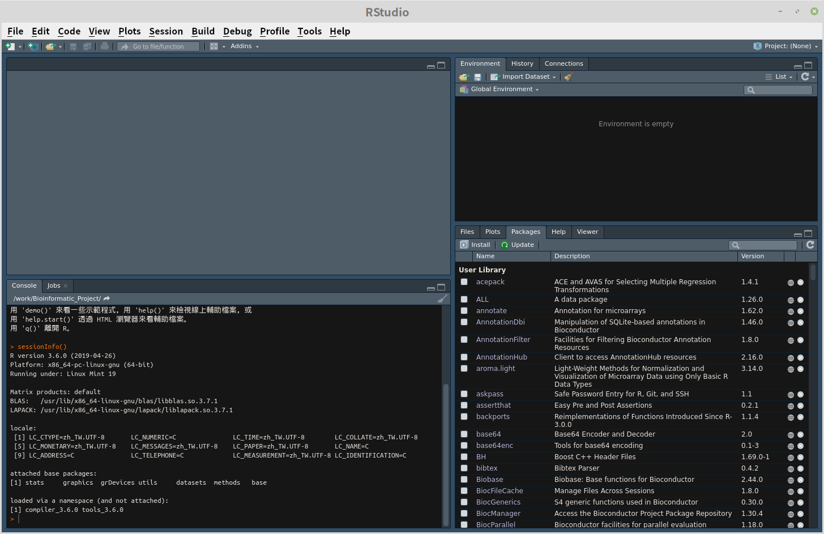The image size is (824, 534).
Task: Open the new R project icon
Action: click(32, 46)
